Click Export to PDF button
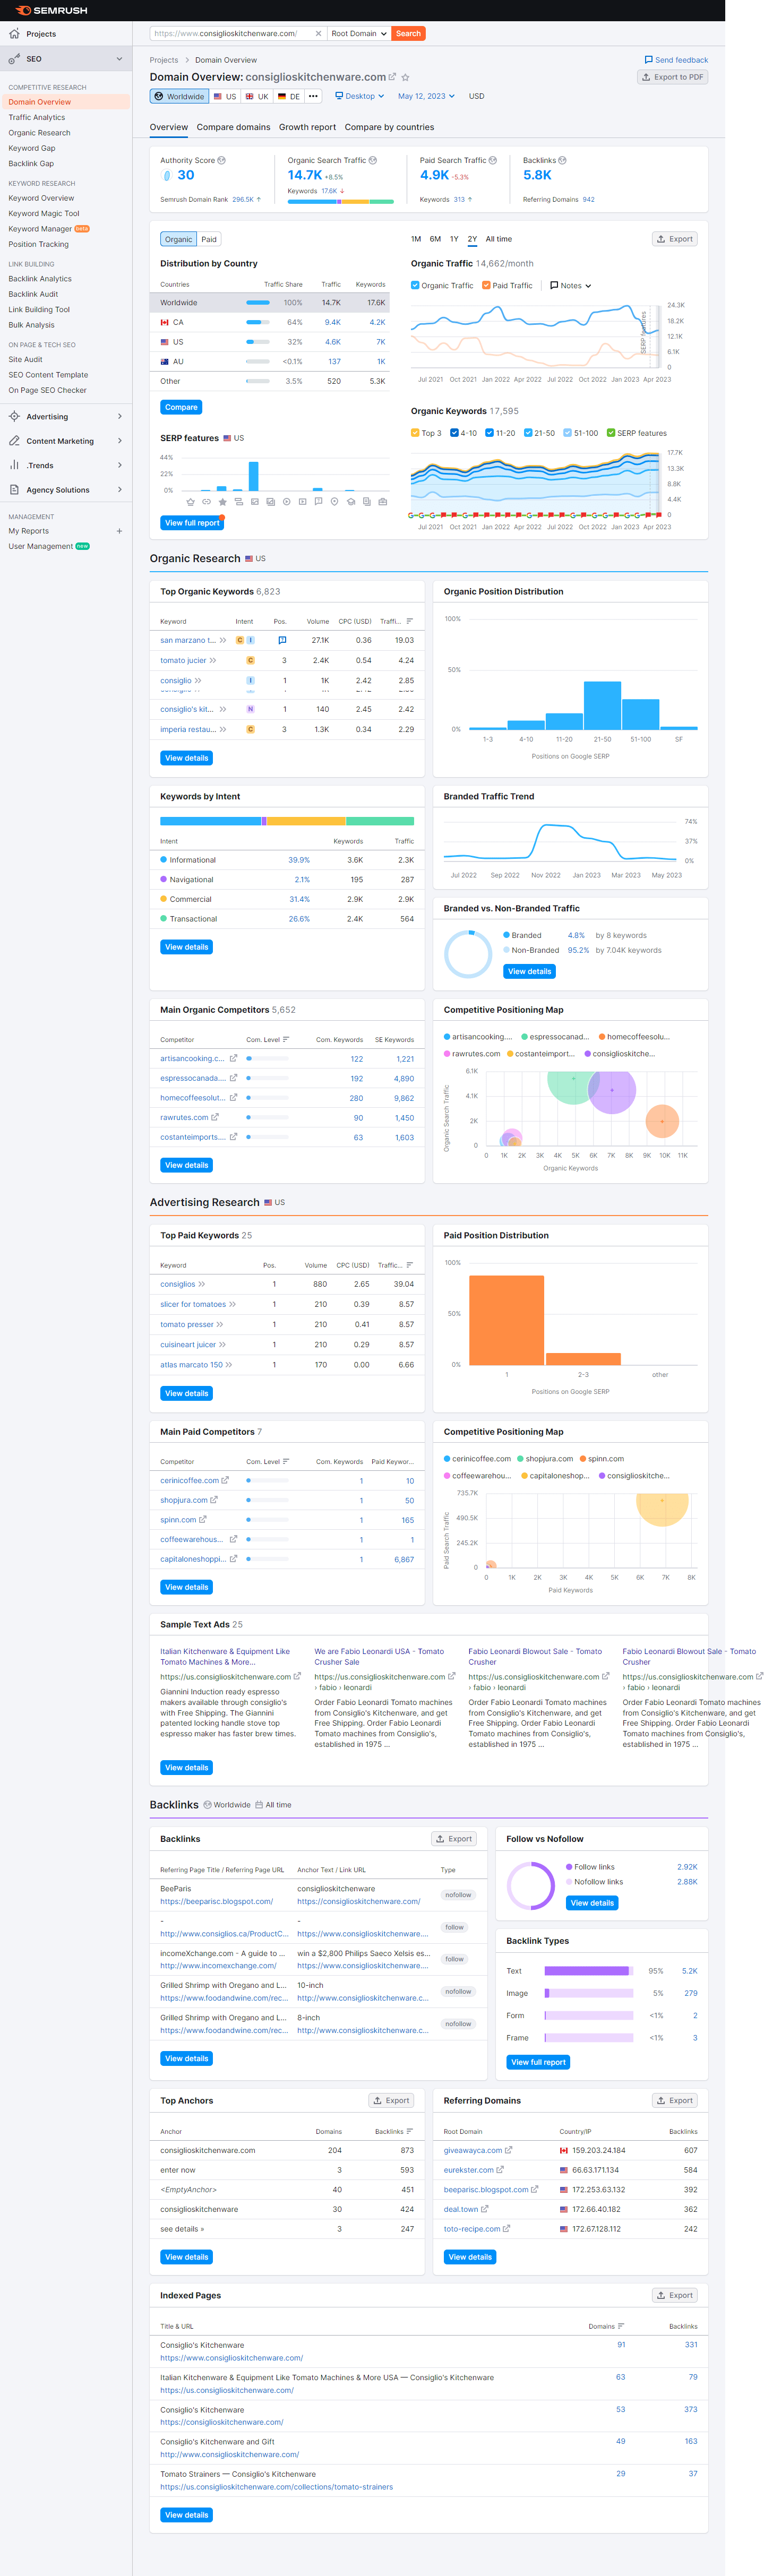Screen dimensions: 764x2576 [672, 77]
